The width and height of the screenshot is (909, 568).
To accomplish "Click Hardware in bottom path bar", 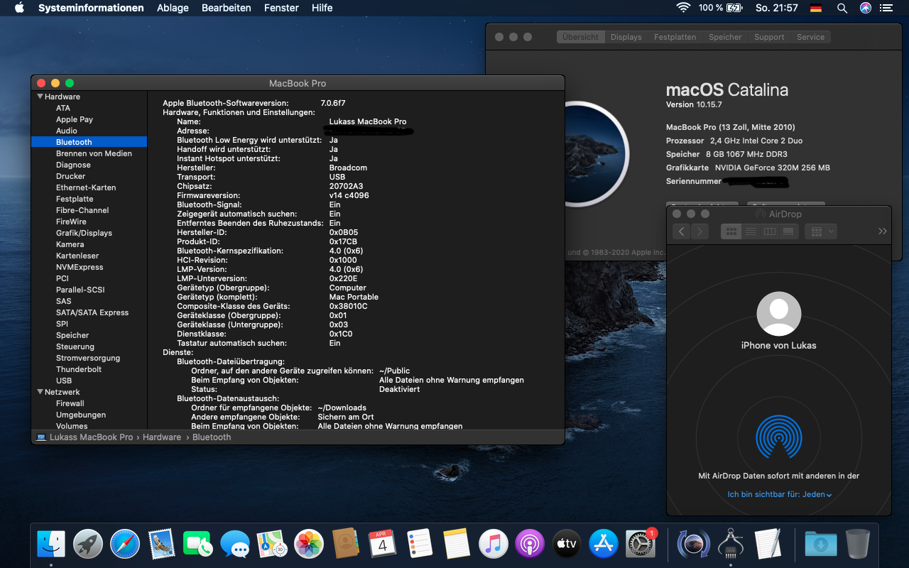I will [x=162, y=437].
